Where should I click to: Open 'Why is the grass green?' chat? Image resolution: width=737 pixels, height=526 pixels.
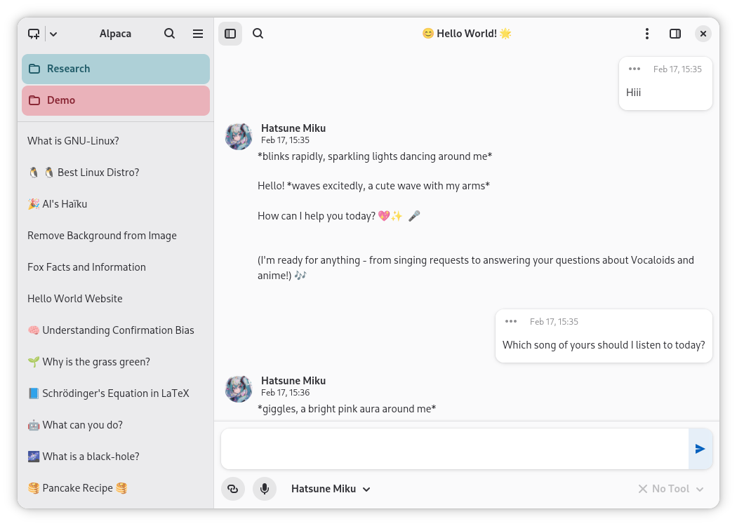point(116,362)
